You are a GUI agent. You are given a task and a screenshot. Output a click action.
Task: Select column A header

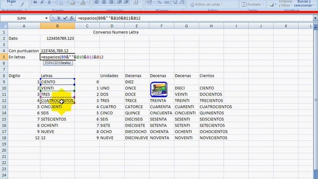pos(24,26)
